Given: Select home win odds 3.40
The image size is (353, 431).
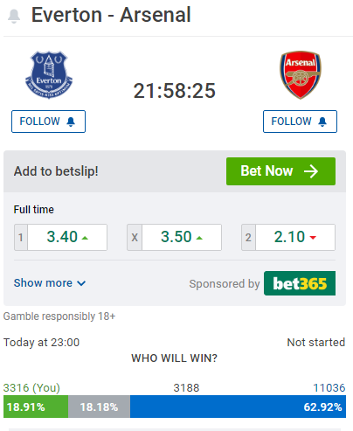Looking at the screenshot, I should point(60,237).
